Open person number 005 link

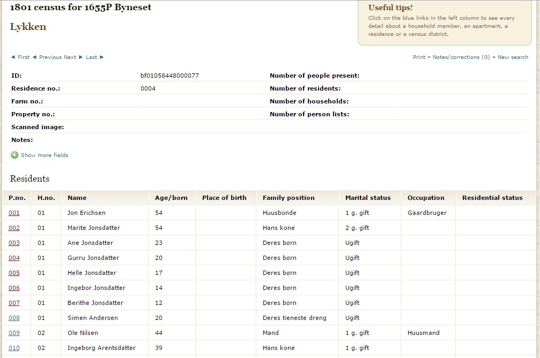coord(14,273)
